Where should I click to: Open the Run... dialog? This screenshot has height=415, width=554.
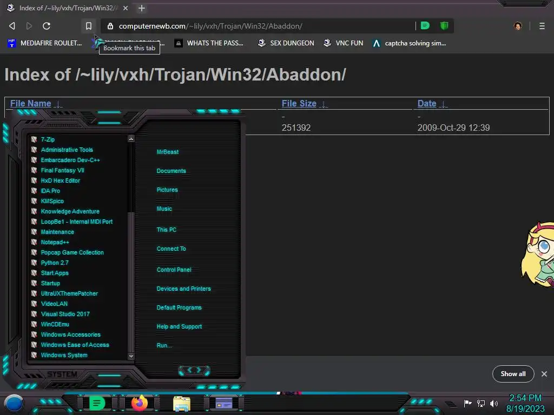pyautogui.click(x=164, y=345)
